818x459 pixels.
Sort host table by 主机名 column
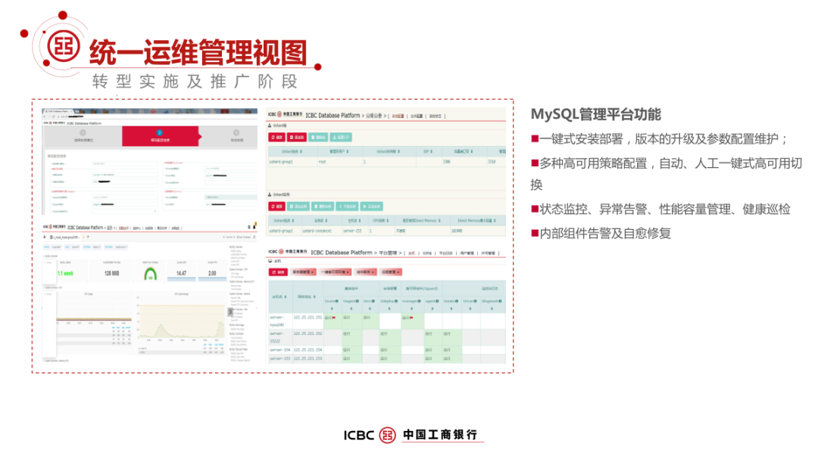286,297
